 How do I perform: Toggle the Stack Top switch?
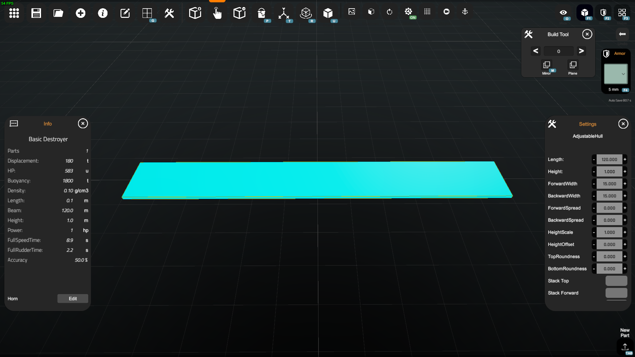coord(616,281)
